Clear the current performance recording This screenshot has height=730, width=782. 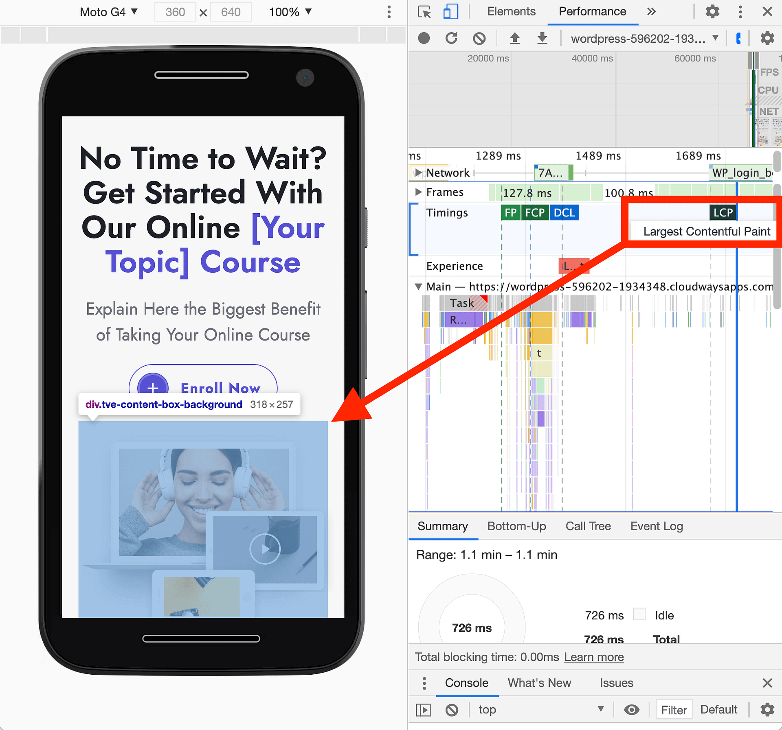(x=479, y=38)
